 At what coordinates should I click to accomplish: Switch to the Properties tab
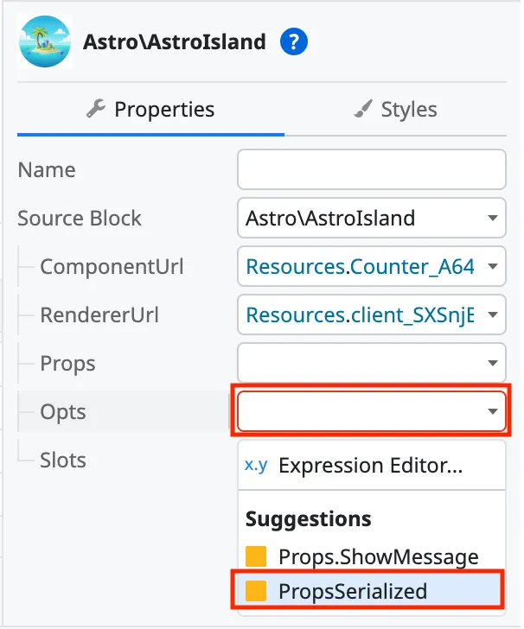point(150,110)
